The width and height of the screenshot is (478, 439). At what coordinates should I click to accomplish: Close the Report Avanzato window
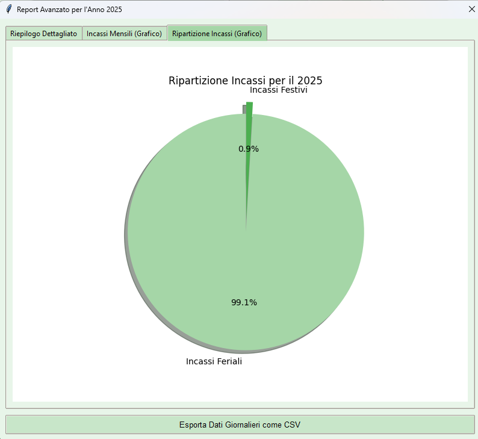471,9
